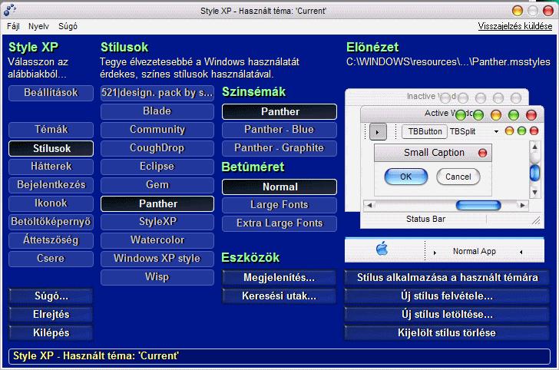
Task: Open Megjelenítés... tool
Action: pos(279,278)
